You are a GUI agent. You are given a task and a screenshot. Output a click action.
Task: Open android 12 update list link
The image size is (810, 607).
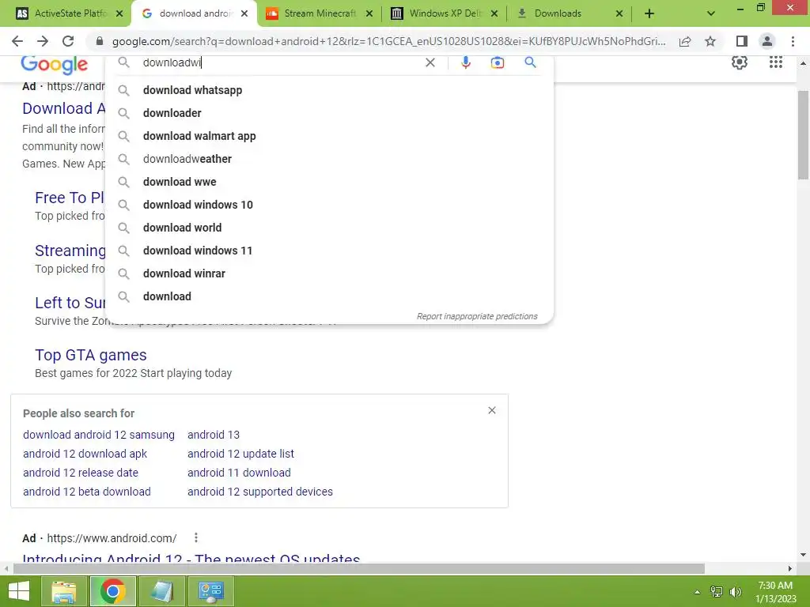[240, 454]
